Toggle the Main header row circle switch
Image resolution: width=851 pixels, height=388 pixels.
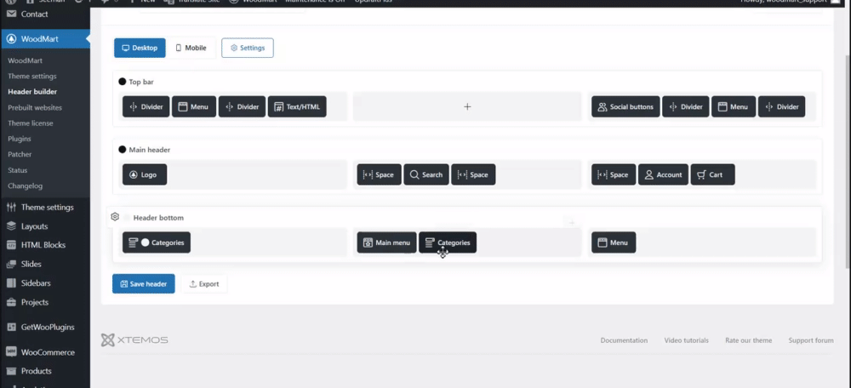(x=122, y=150)
